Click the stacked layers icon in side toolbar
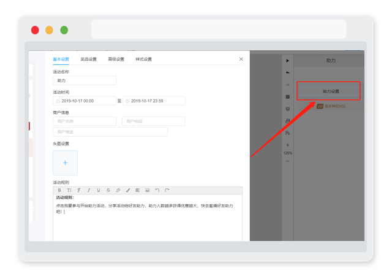The height and width of the screenshot is (276, 392). click(287, 121)
